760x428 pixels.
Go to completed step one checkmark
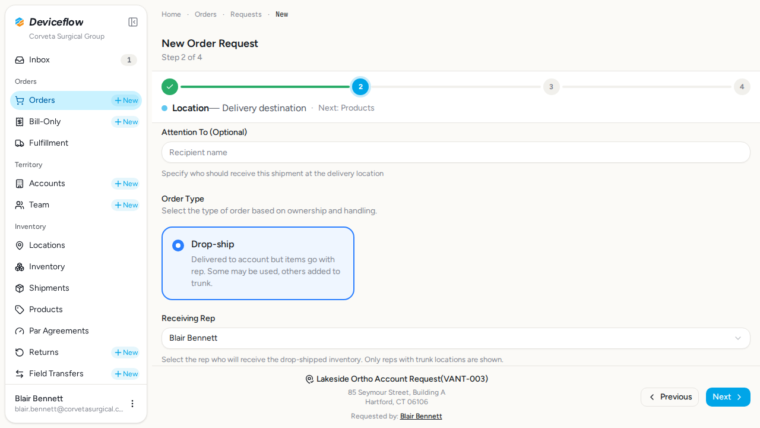click(x=170, y=87)
